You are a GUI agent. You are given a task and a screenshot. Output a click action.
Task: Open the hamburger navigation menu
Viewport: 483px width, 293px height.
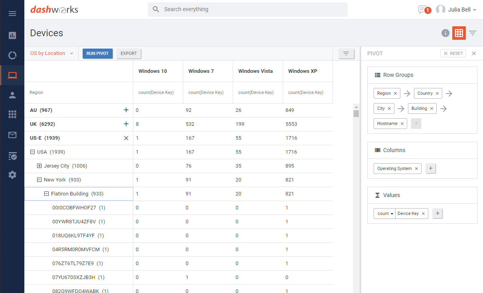[x=12, y=14]
